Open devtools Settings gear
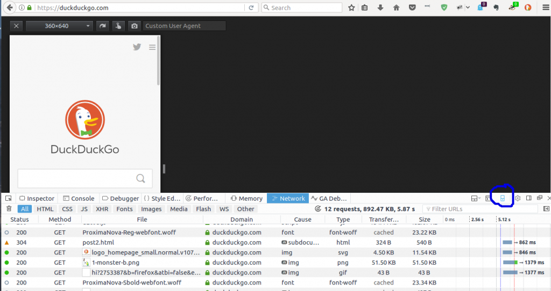Image resolution: width=551 pixels, height=291 pixels. click(518, 199)
